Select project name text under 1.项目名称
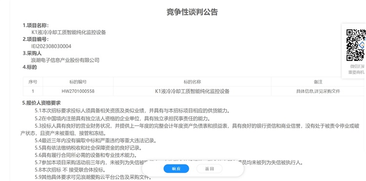 click(69, 32)
